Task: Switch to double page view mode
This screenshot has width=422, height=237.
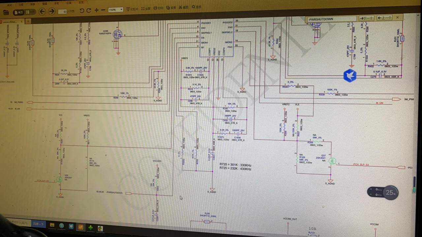Action: [30, 12]
